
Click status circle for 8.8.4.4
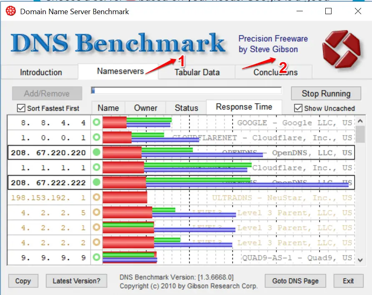point(97,122)
